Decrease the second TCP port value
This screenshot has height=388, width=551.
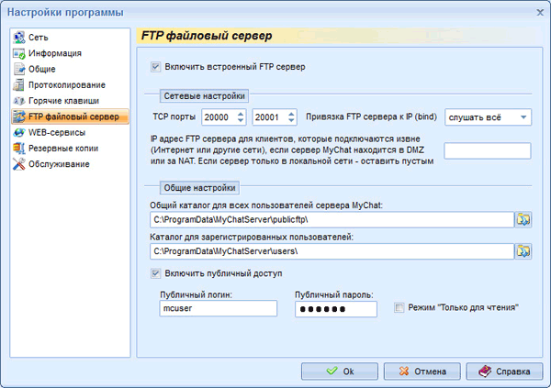click(x=292, y=121)
